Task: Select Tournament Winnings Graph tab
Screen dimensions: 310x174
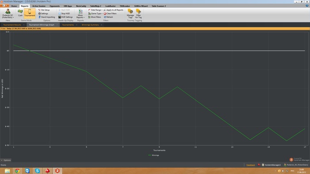Action: click(x=42, y=25)
